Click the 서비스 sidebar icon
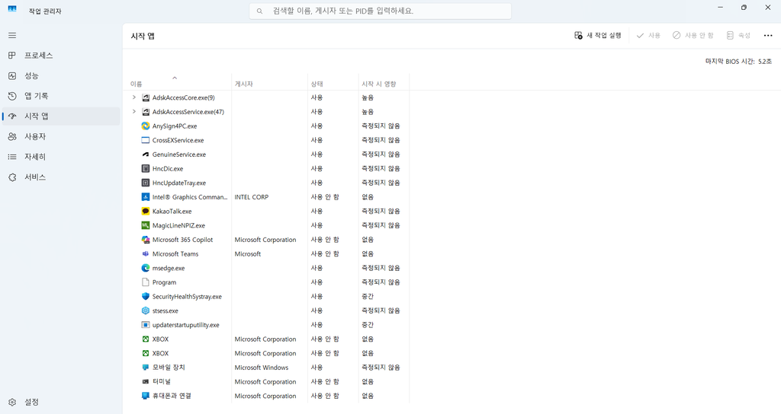This screenshot has width=781, height=414. point(12,177)
